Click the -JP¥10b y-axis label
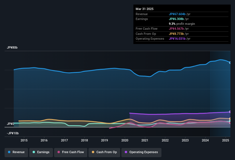 click(x=13, y=133)
